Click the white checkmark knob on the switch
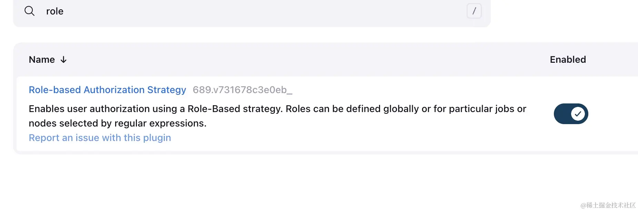Viewport: 638px width, 211px height. pos(578,114)
